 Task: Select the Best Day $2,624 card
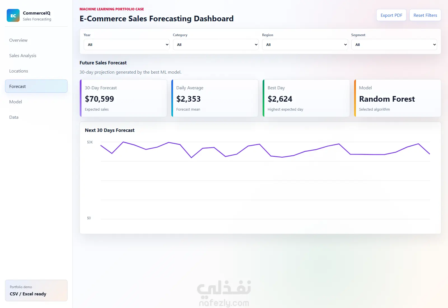[306, 98]
